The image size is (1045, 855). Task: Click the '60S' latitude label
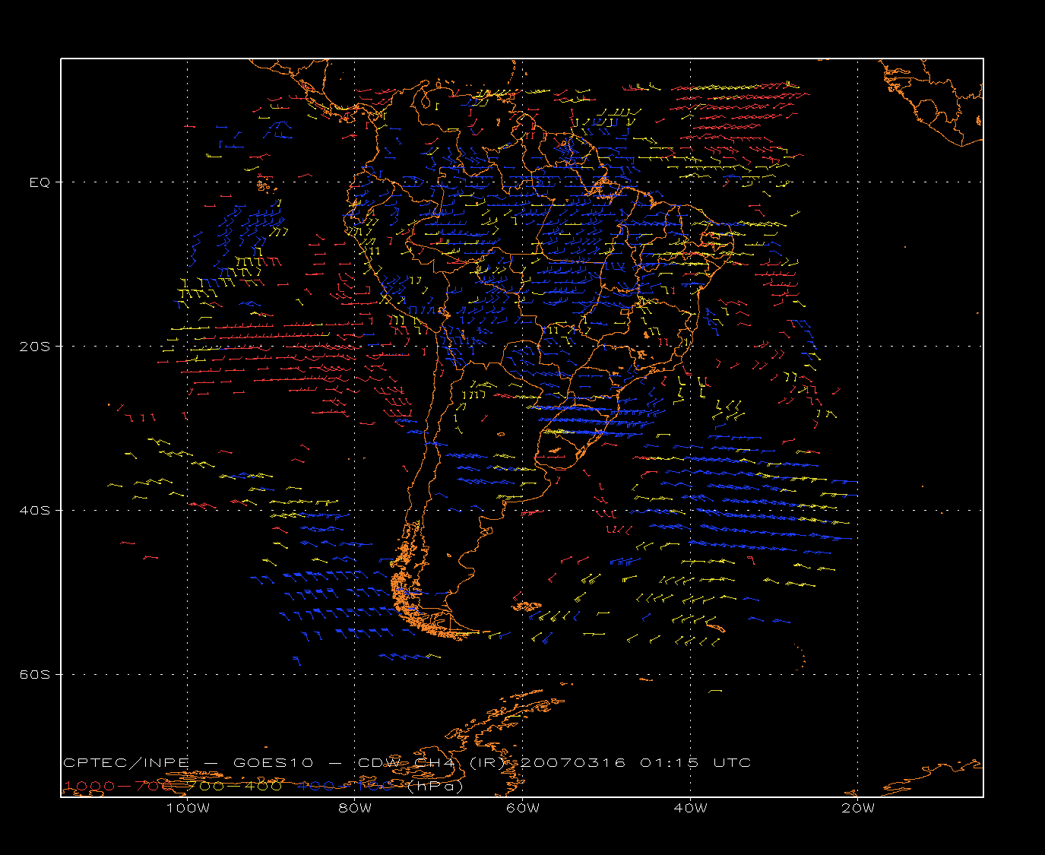[x=34, y=675]
